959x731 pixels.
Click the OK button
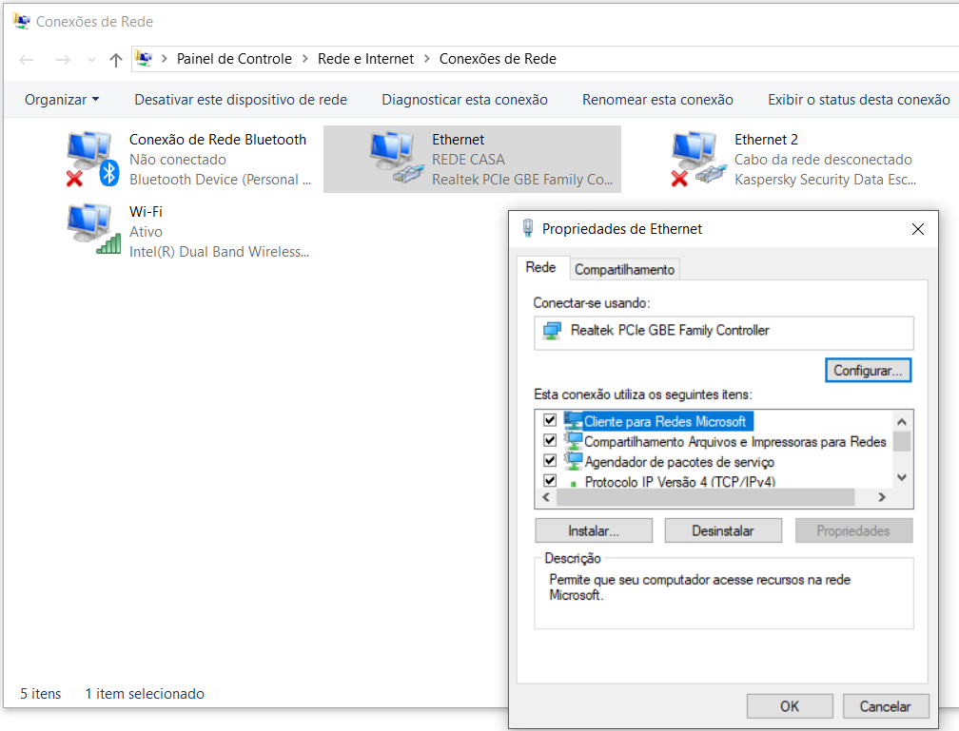pos(790,706)
